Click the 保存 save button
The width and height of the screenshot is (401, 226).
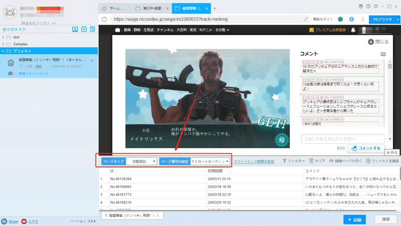tap(385, 219)
